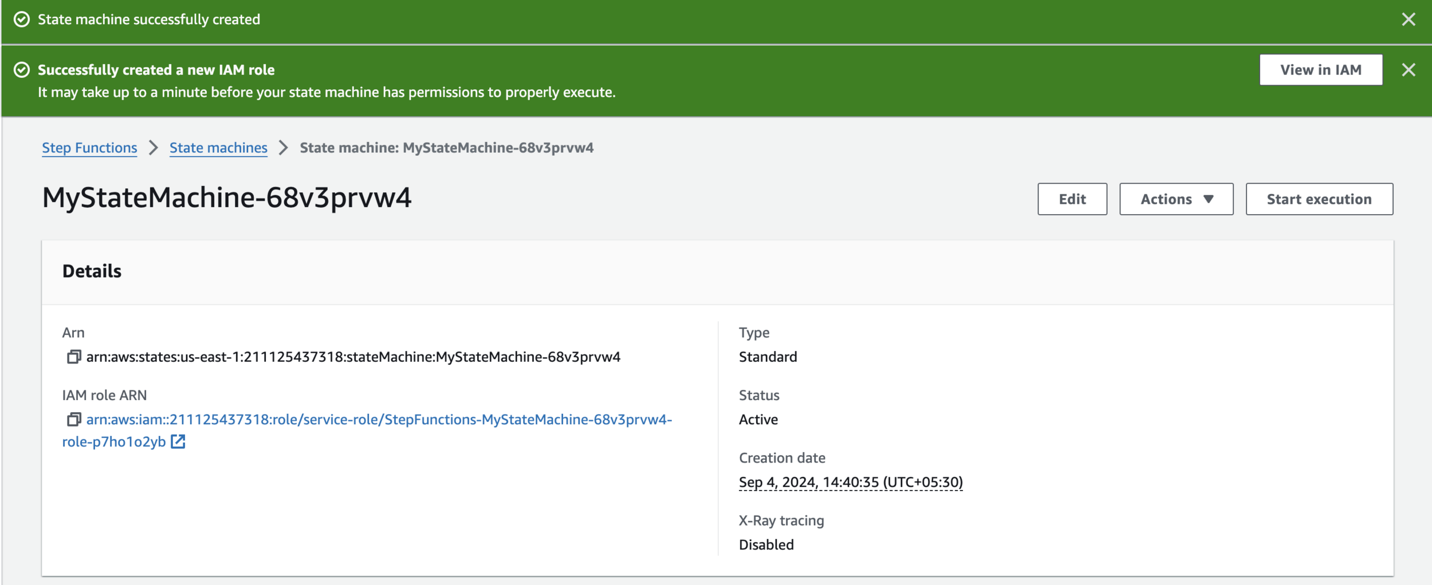Click the 'Standard' type value
This screenshot has width=1432, height=585.
(x=768, y=357)
